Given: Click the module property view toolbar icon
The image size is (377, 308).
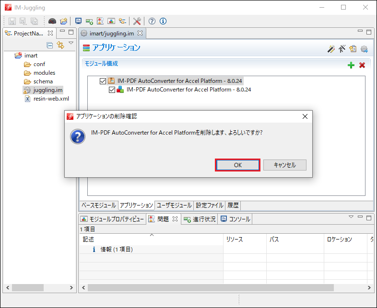Looking at the screenshot, I should pos(111,21).
